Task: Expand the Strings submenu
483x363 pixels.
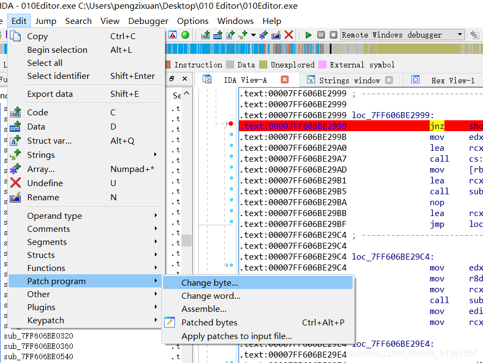Action: click(85, 155)
